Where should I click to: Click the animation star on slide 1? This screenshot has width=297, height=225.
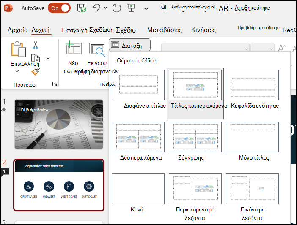pyautogui.click(x=4, y=110)
